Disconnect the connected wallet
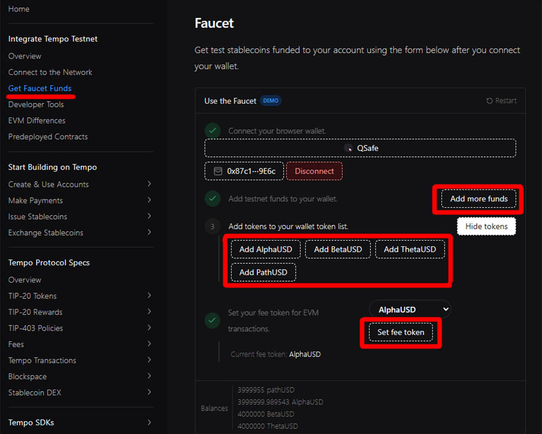This screenshot has height=434, width=542. [314, 171]
